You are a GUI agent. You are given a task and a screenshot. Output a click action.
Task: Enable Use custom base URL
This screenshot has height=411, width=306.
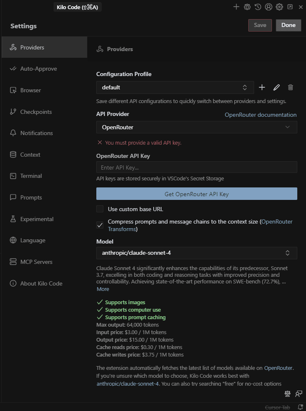100,209
